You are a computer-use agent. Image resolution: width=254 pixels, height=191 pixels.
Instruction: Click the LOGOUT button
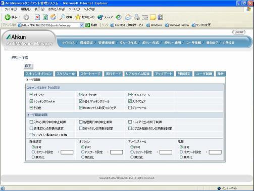tap(239, 32)
